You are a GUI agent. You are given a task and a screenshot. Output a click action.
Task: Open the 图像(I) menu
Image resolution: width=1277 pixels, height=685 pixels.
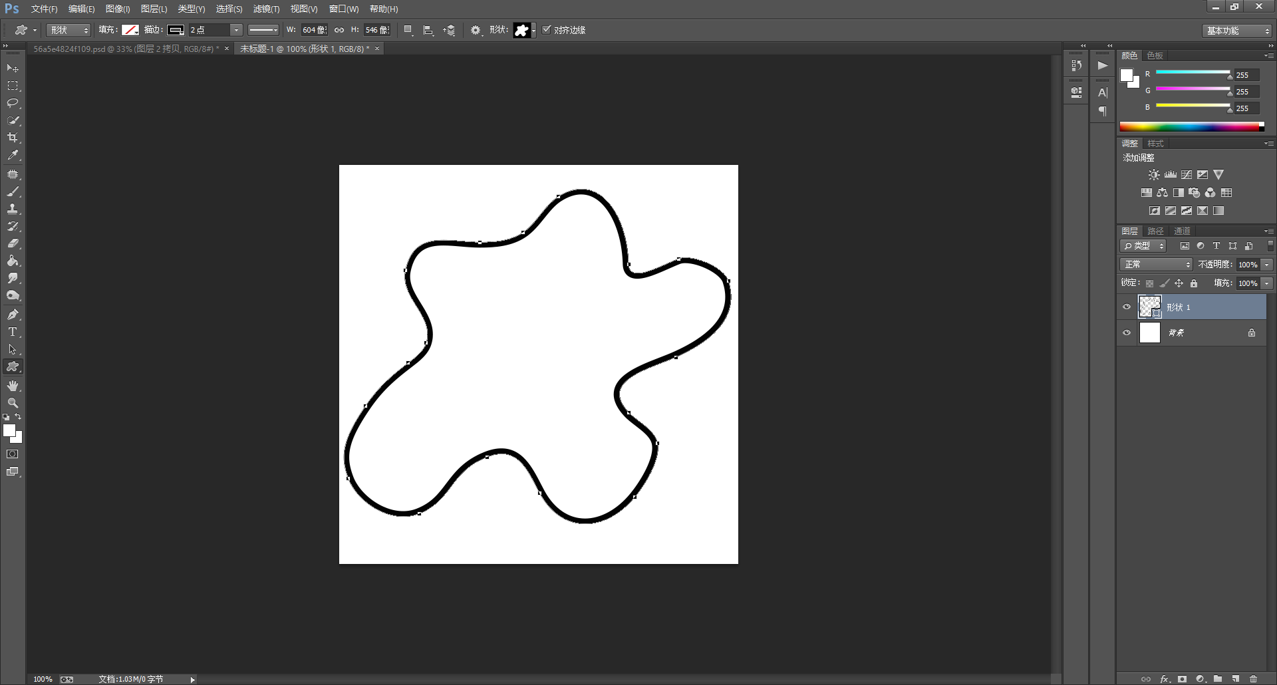118,9
